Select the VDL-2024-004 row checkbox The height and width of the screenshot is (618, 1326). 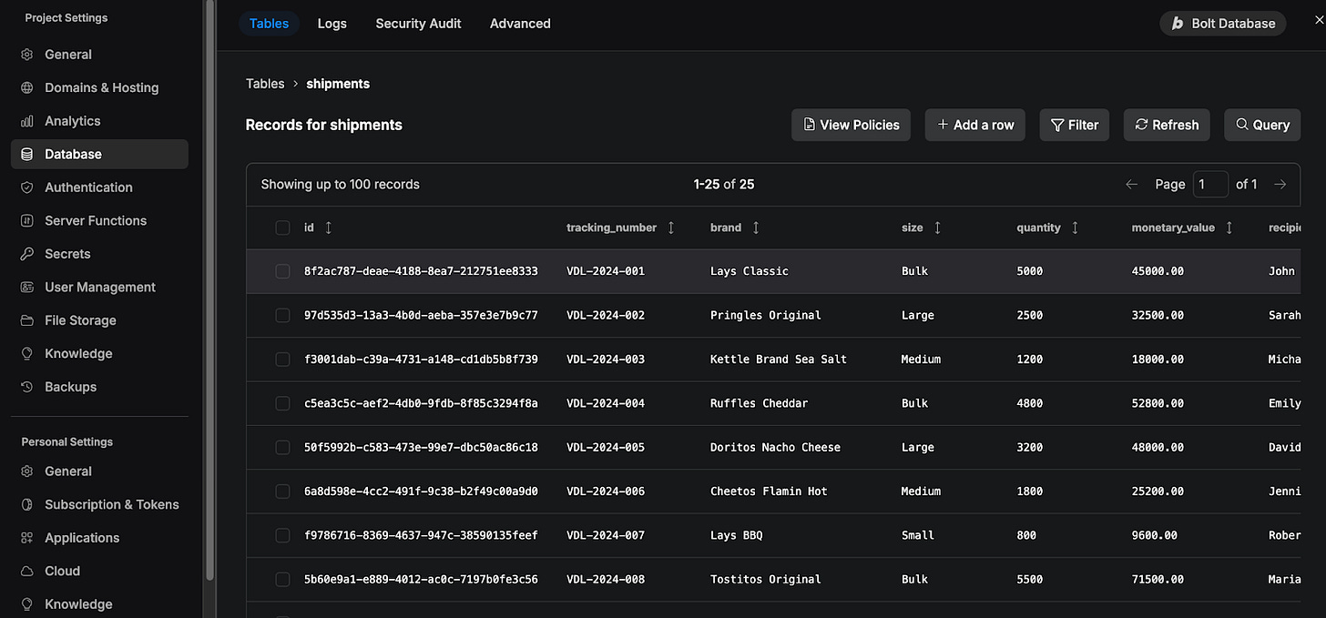pyautogui.click(x=283, y=403)
